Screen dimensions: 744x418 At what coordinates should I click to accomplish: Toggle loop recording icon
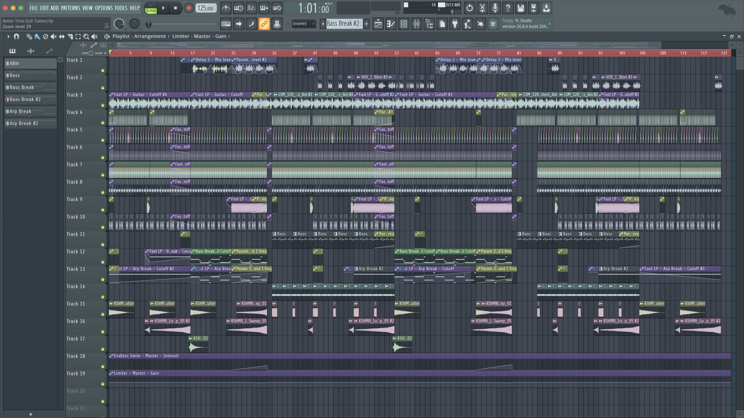[277, 8]
